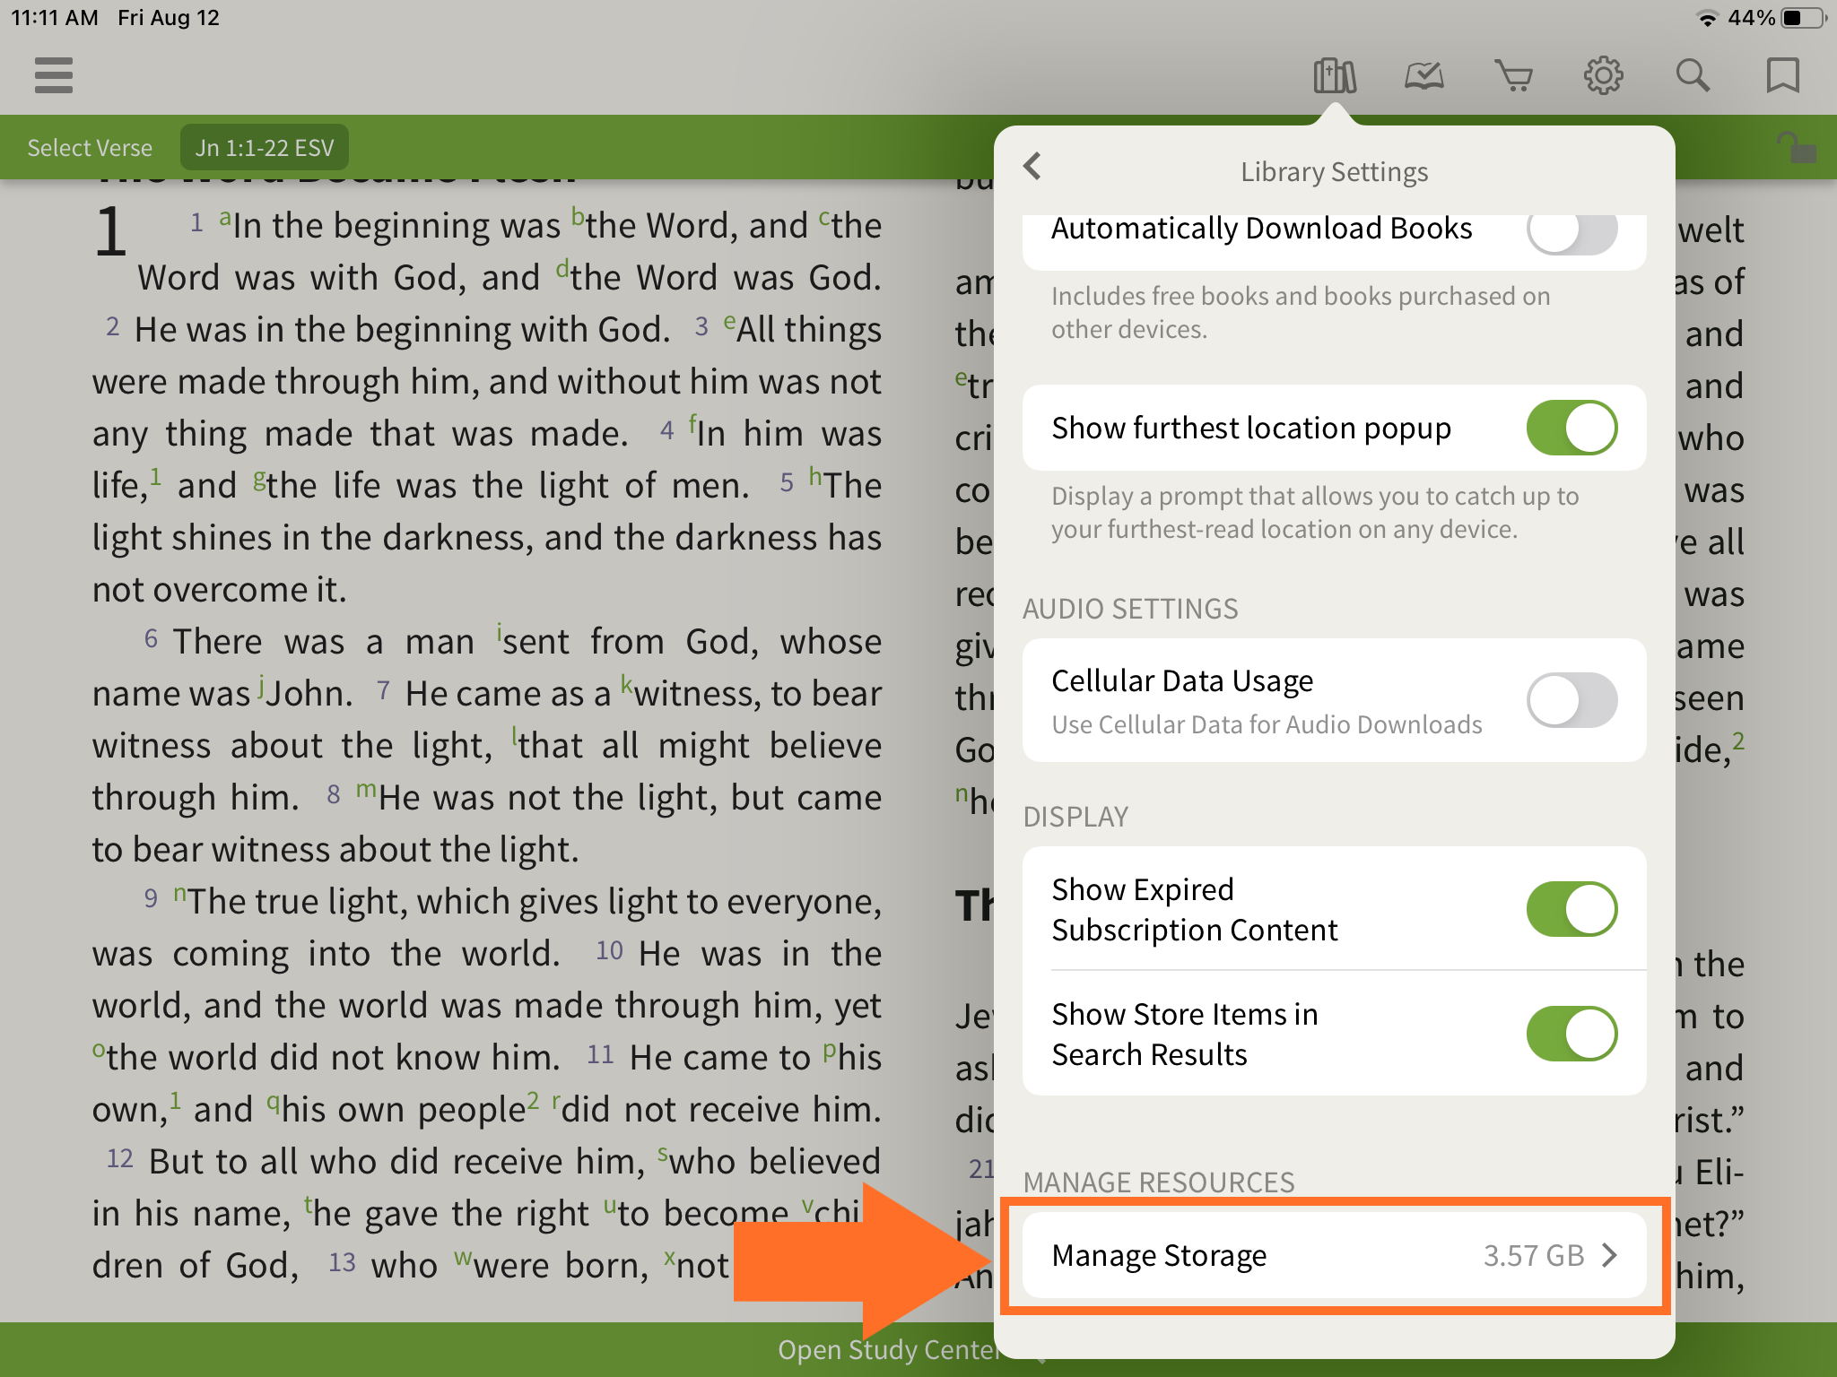Tap footnote marker b before 'the Word'

click(x=578, y=216)
